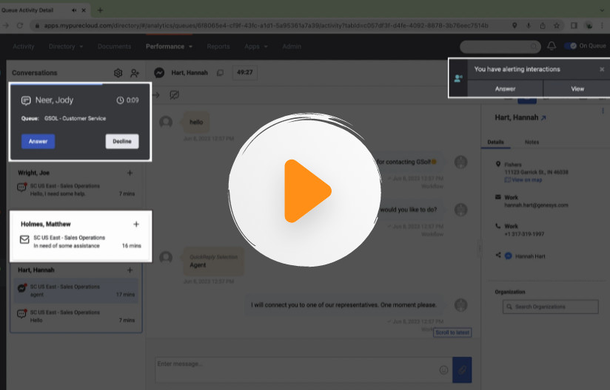Click the add participant icon in Conversations
This screenshot has width=610, height=390.
135,73
